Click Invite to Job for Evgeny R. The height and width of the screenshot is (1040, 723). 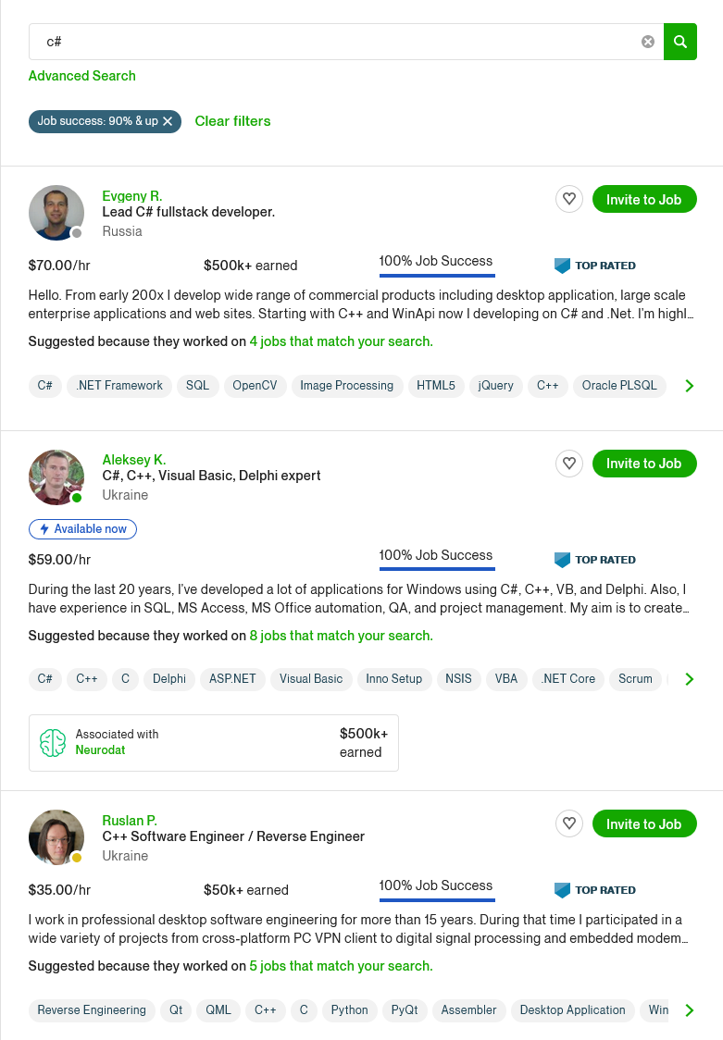click(x=644, y=199)
